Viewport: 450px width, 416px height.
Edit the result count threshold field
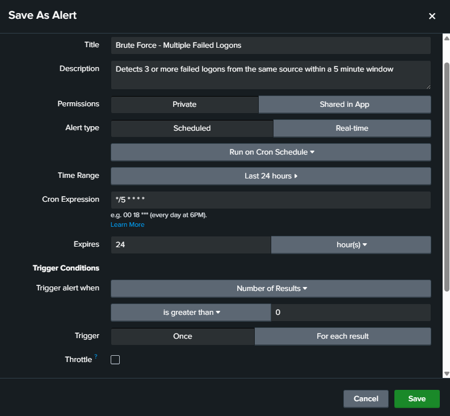[x=351, y=312]
